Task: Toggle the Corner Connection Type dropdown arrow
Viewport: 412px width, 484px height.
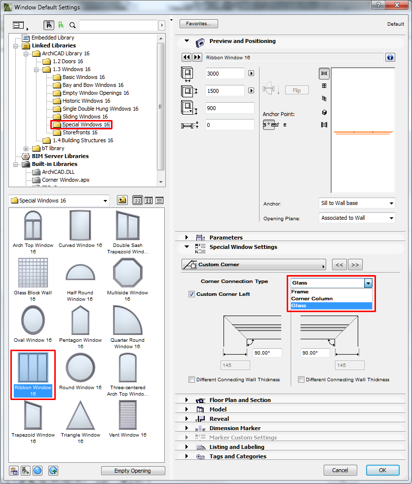Action: [368, 282]
